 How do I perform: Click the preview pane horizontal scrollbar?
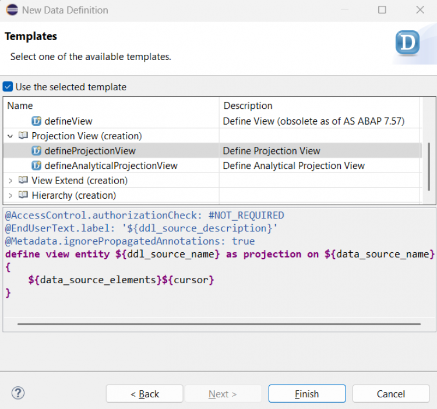pos(218,324)
